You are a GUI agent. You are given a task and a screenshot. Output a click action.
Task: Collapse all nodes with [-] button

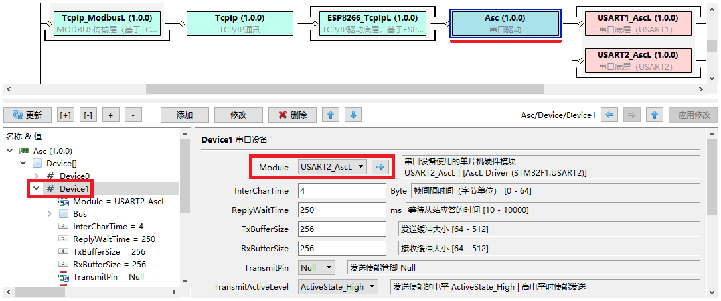point(88,115)
